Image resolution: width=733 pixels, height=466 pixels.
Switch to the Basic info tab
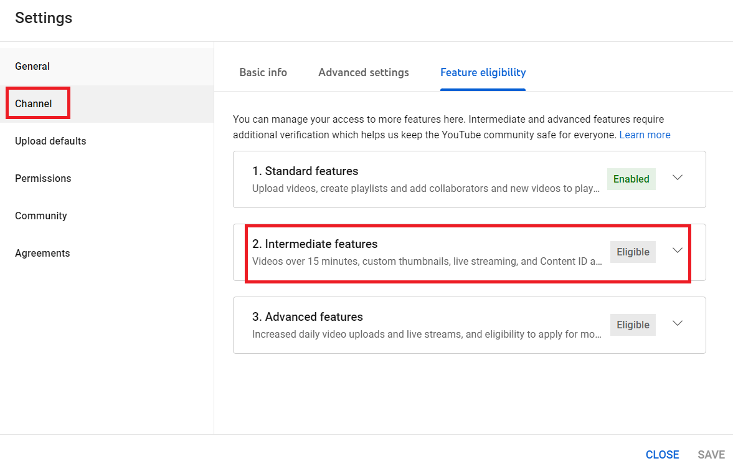tap(263, 72)
